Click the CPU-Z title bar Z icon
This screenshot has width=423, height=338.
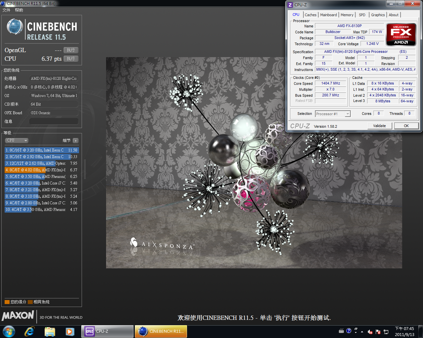click(290, 5)
